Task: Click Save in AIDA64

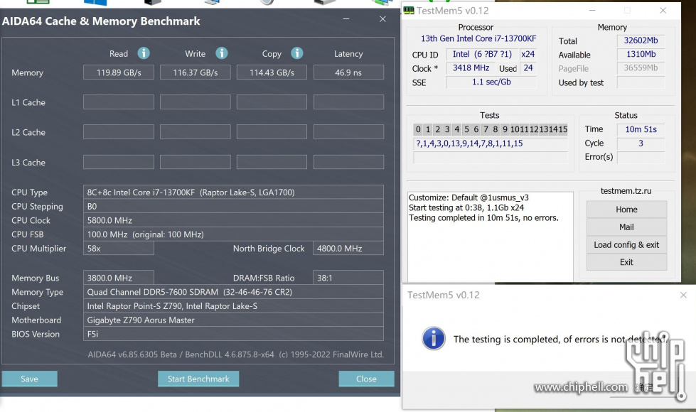Action: click(x=29, y=379)
